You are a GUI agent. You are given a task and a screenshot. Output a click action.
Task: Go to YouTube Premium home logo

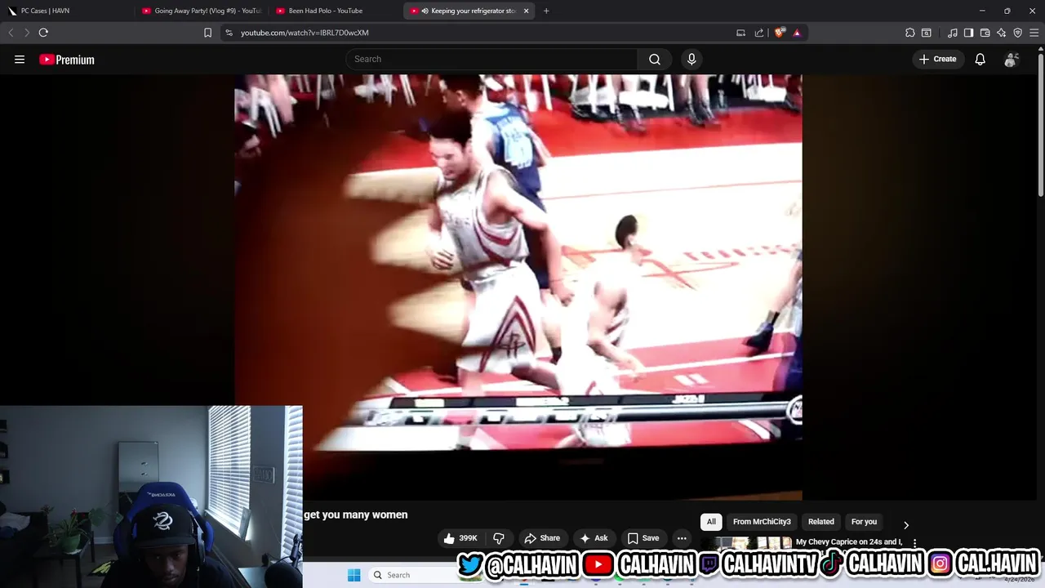(x=67, y=60)
